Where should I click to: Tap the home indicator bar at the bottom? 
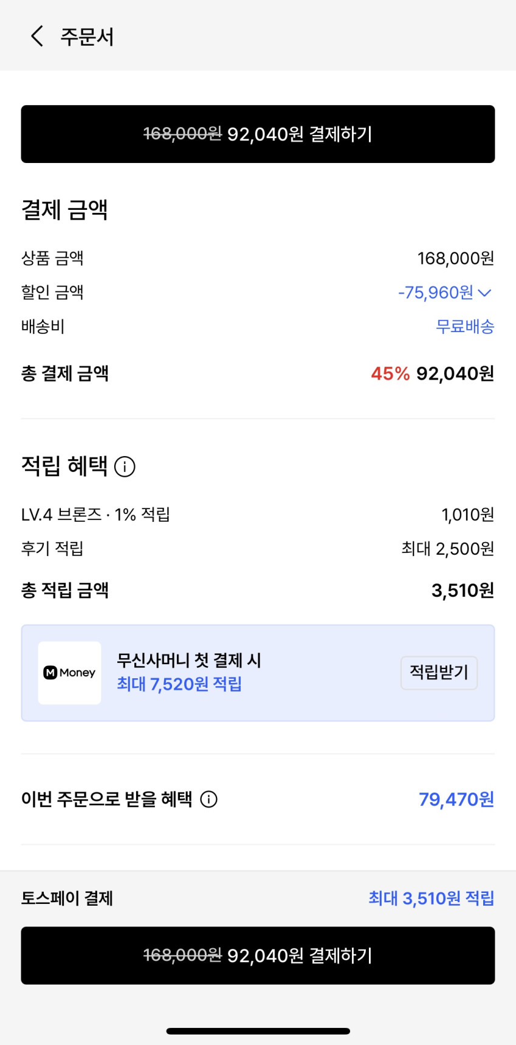(258, 1031)
